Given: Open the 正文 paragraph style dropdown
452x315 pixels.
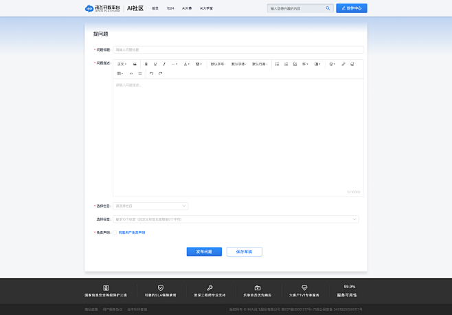Looking at the screenshot, I should coord(122,64).
